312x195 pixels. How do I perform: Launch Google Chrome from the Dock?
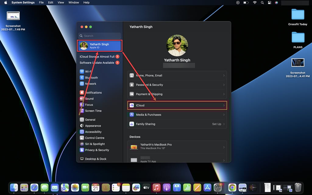pos(232,187)
